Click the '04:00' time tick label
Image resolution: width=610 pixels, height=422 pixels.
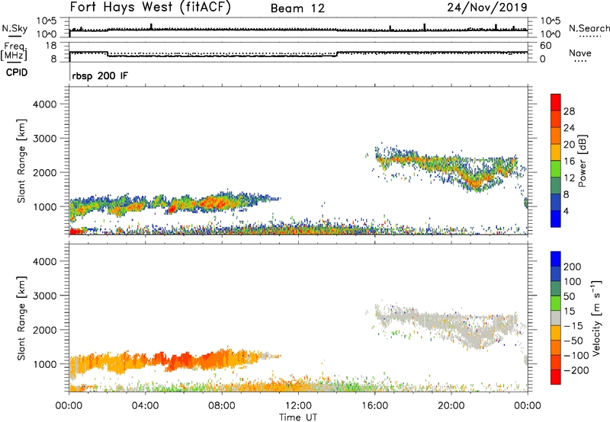pyautogui.click(x=145, y=406)
